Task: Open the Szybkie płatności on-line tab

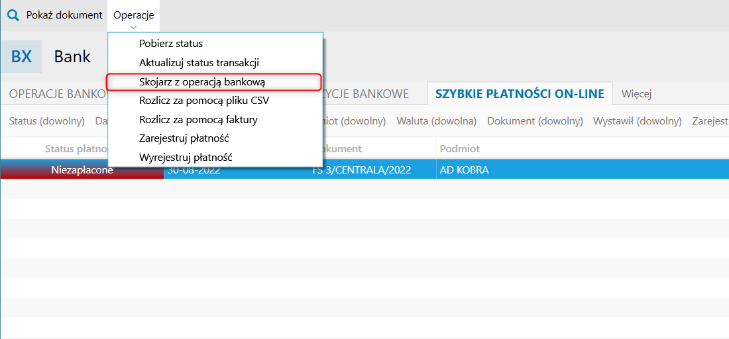Action: (520, 94)
